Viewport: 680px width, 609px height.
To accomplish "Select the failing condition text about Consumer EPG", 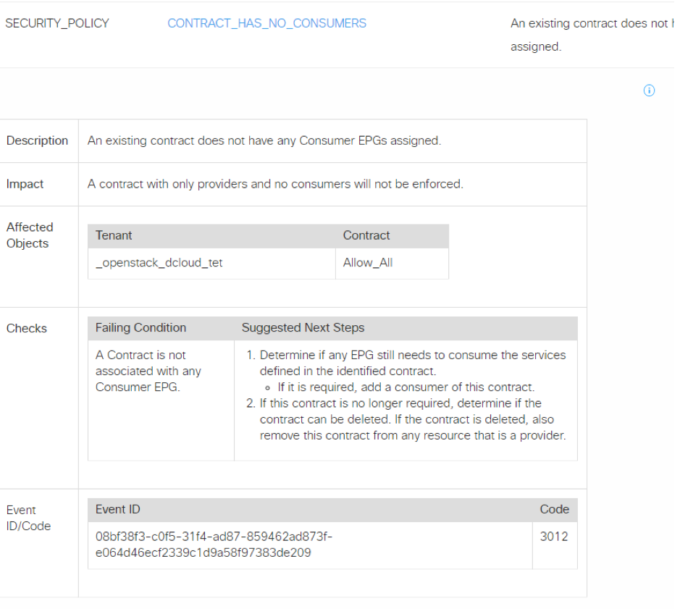I will [148, 371].
